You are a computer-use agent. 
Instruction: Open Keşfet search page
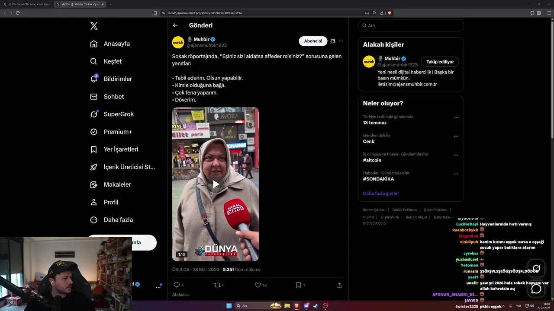coord(106,61)
